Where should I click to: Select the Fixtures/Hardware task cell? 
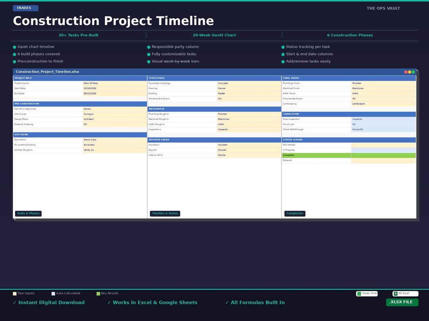pyautogui.click(x=317, y=99)
